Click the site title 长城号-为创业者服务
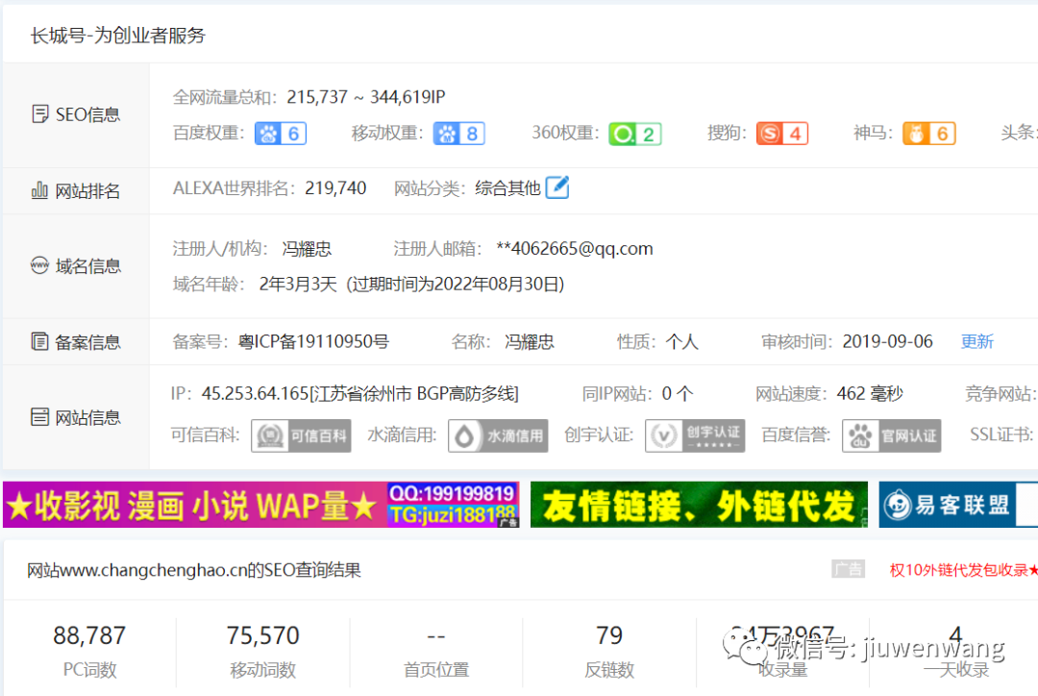The width and height of the screenshot is (1038, 696). 118,36
